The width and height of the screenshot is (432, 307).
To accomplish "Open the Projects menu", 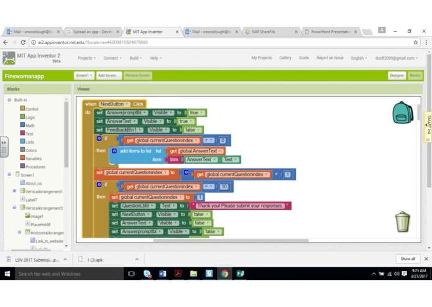I will coord(86,58).
